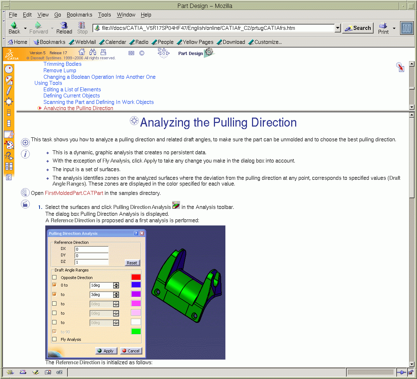Open the Edit menu
Viewport: 417px width, 379px height.
[27, 15]
